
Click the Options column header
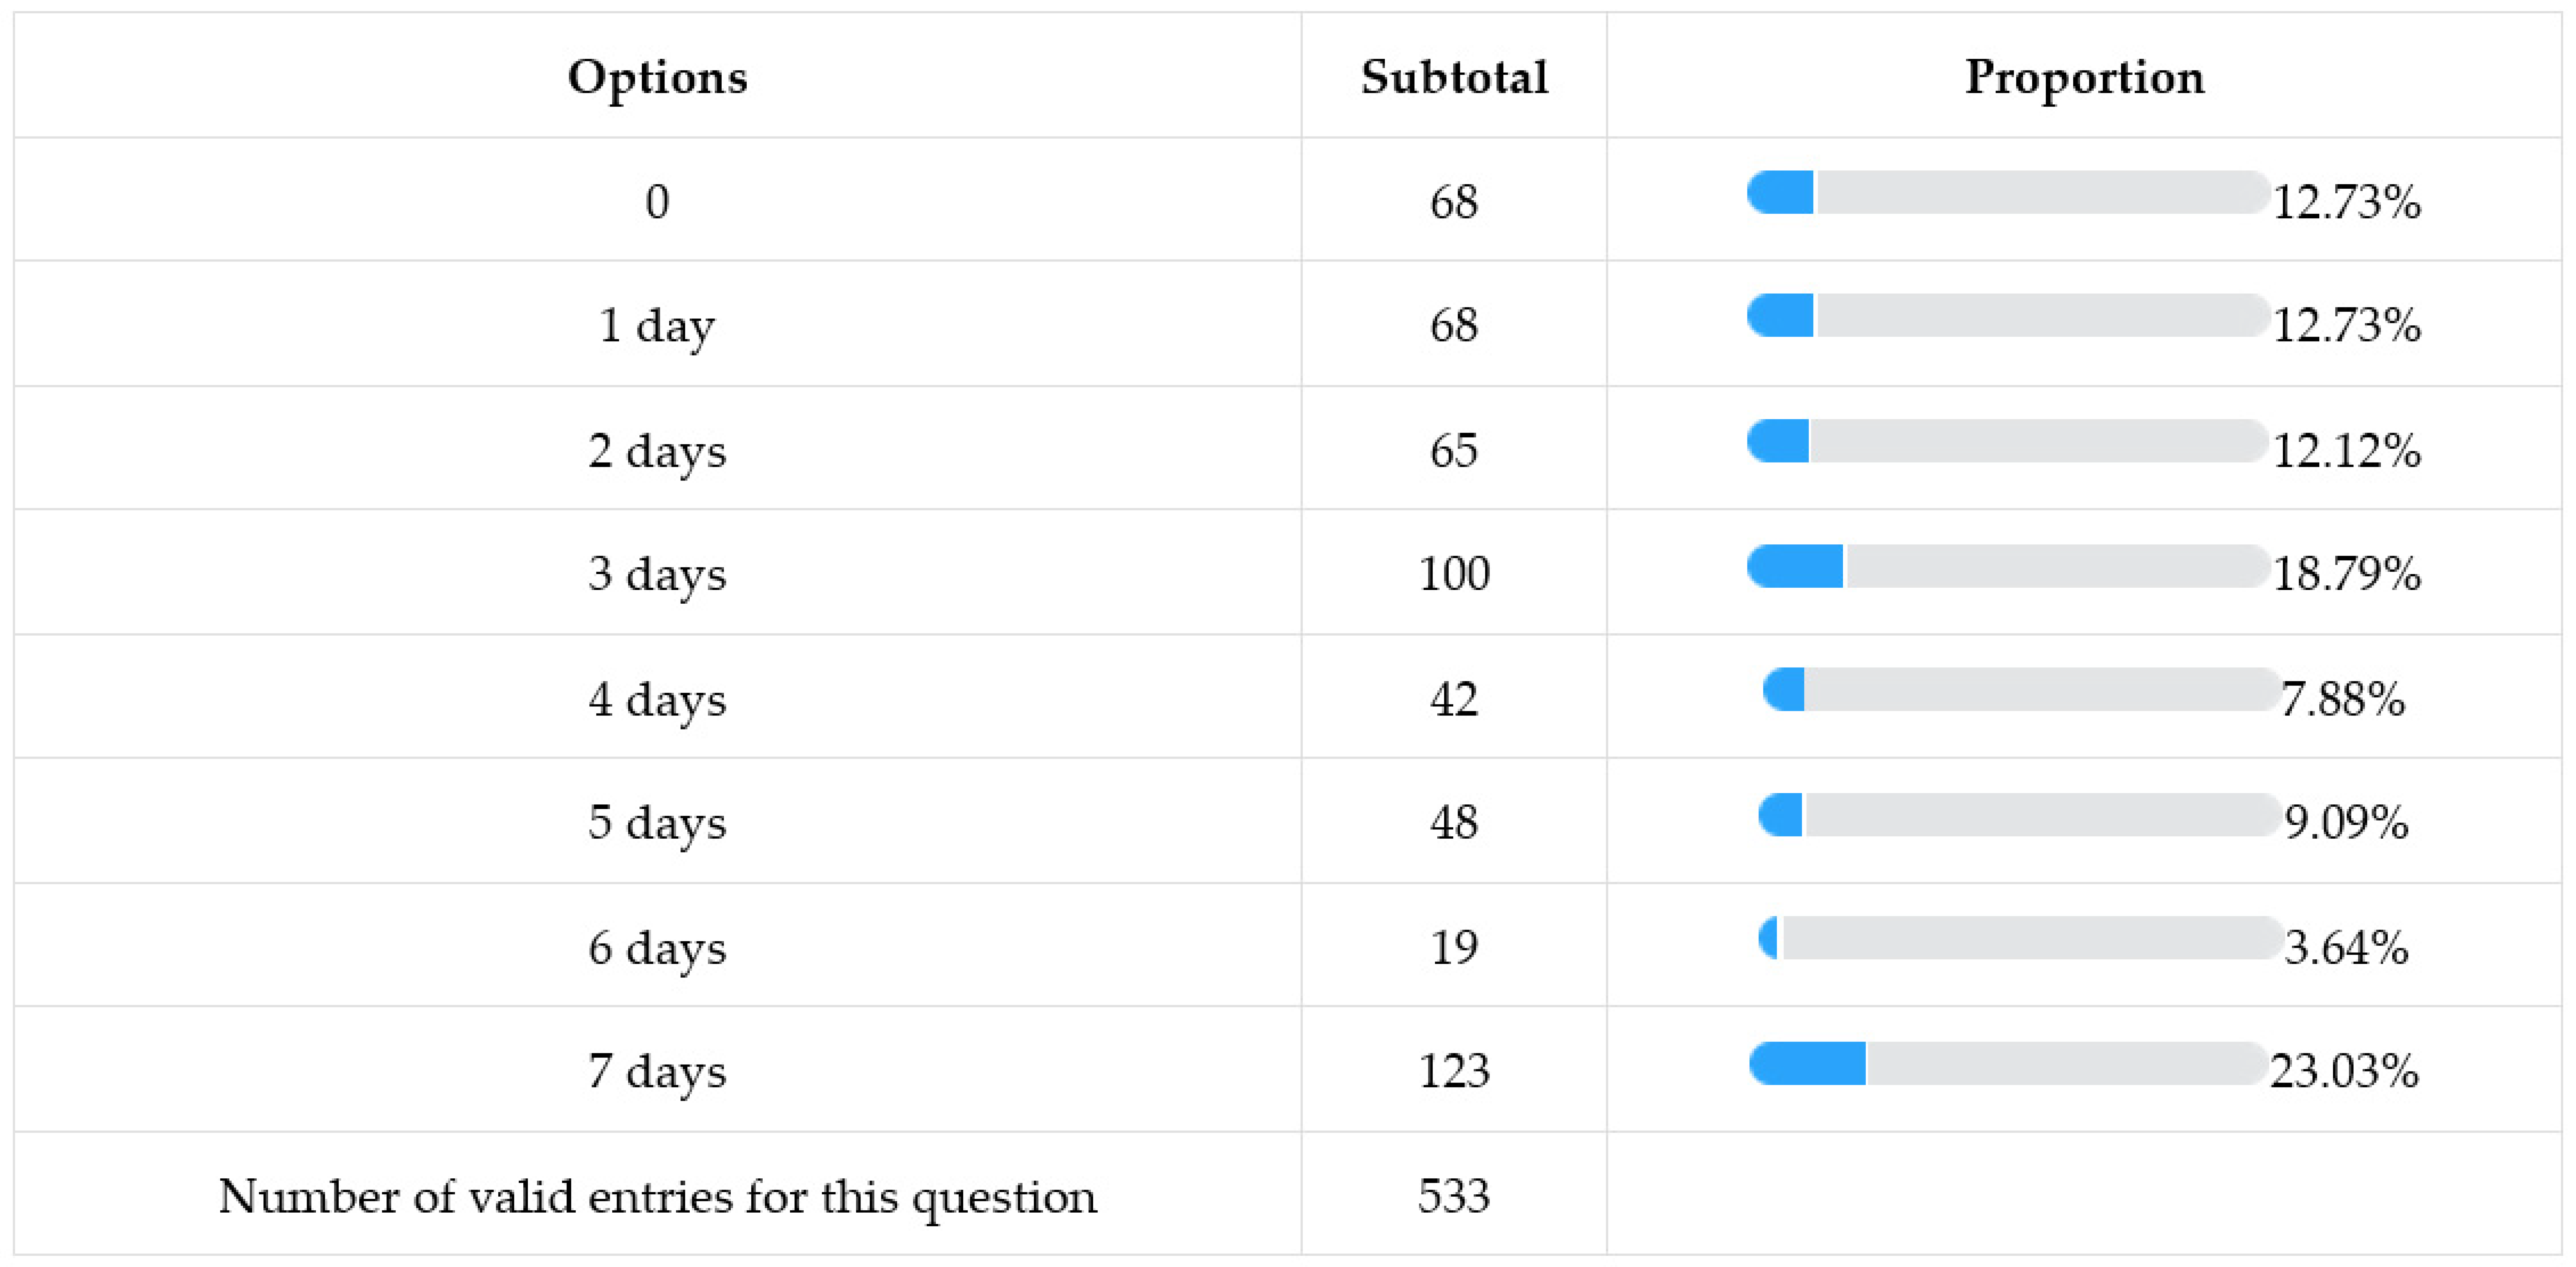pyautogui.click(x=657, y=77)
